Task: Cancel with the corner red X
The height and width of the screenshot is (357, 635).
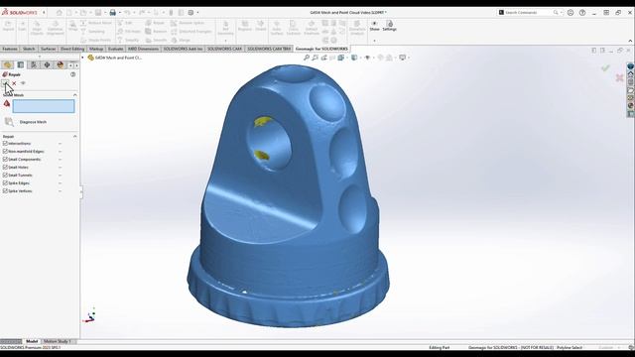Action: click(619, 77)
